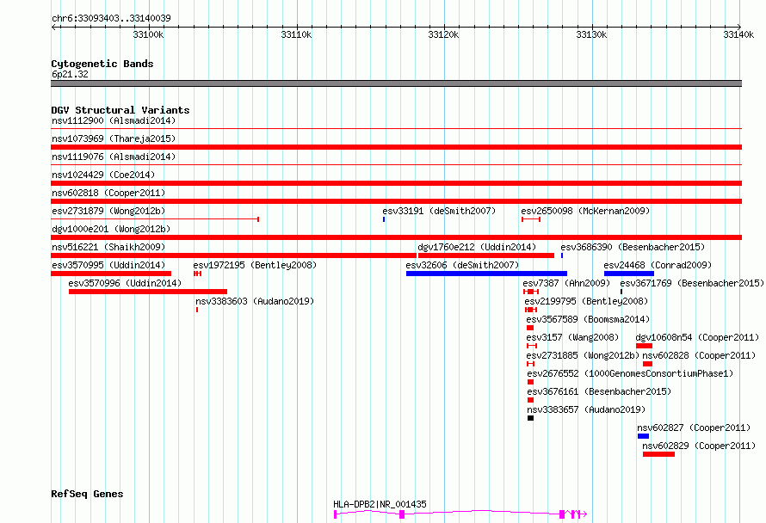Image resolution: width=766 pixels, height=523 pixels.
Task: Click the blue esv24468 (Conrad2009) bar
Action: coord(629,274)
